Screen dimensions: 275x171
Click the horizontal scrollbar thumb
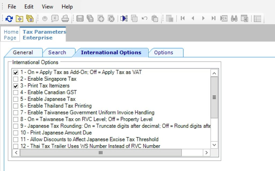tap(101, 152)
